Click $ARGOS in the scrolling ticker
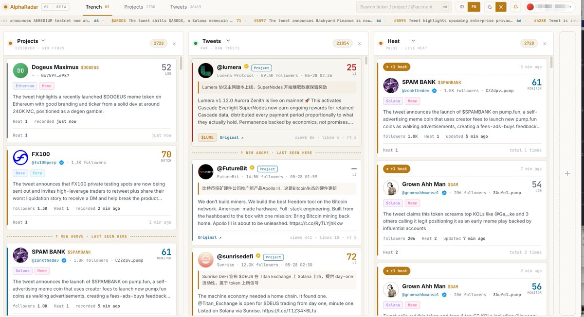 coord(119,21)
